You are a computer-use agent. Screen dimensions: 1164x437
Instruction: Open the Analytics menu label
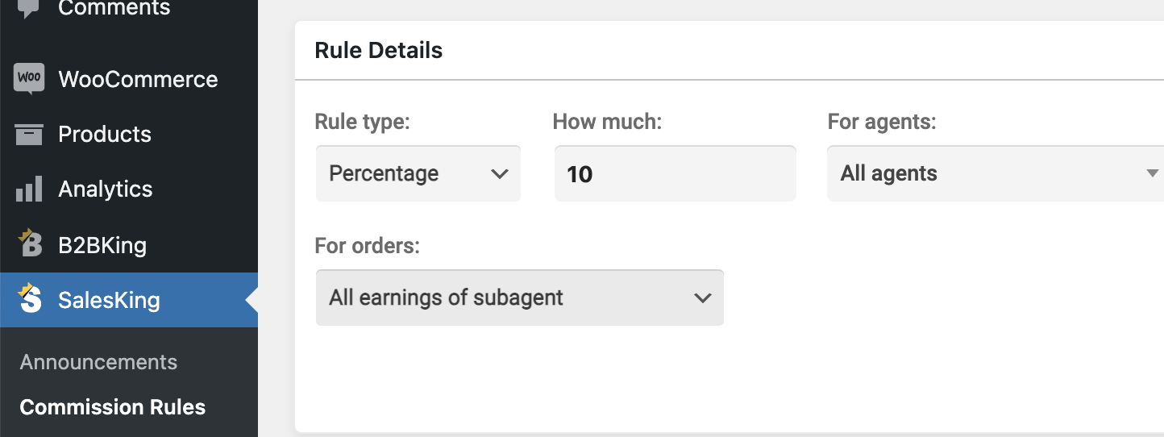click(x=106, y=189)
